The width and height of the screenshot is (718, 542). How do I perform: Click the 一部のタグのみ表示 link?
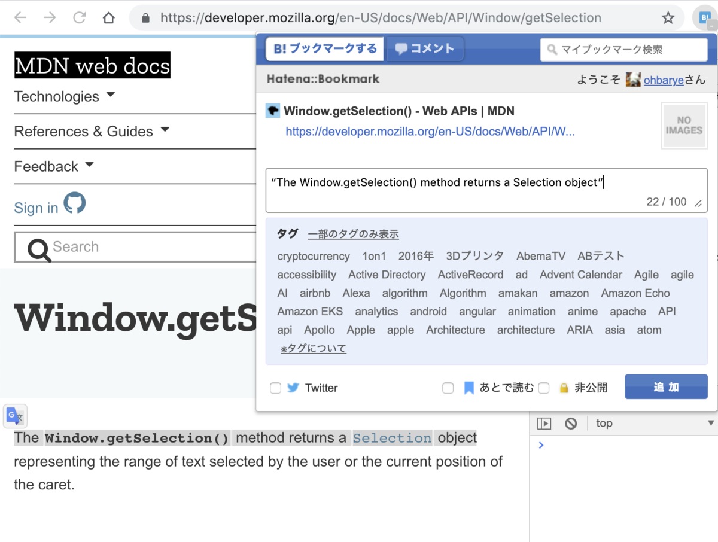click(x=353, y=235)
